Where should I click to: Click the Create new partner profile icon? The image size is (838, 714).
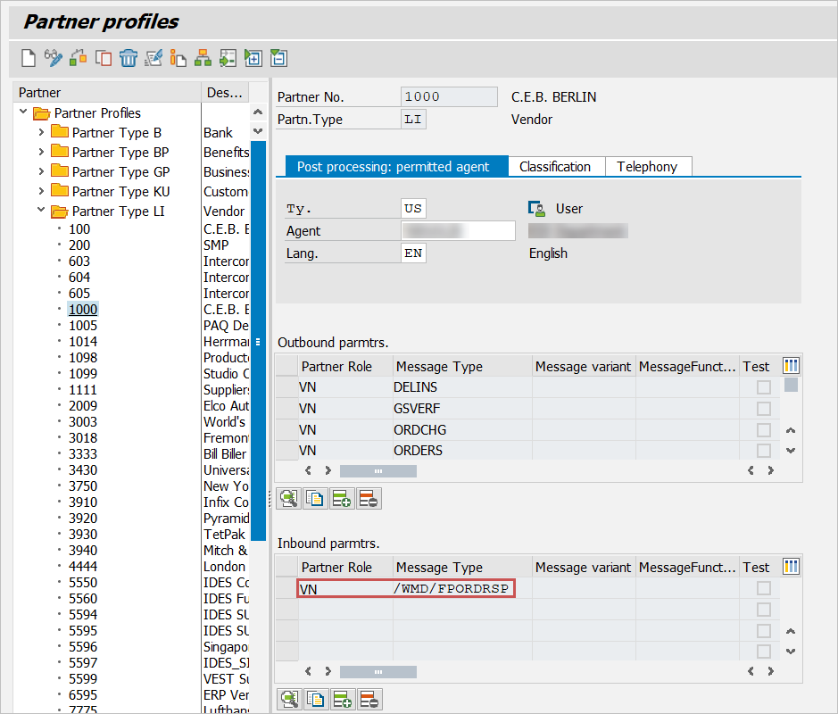click(29, 59)
